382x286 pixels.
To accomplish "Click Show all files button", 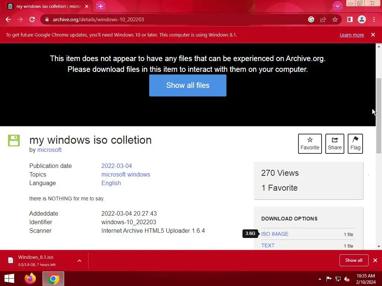I will coord(188,85).
